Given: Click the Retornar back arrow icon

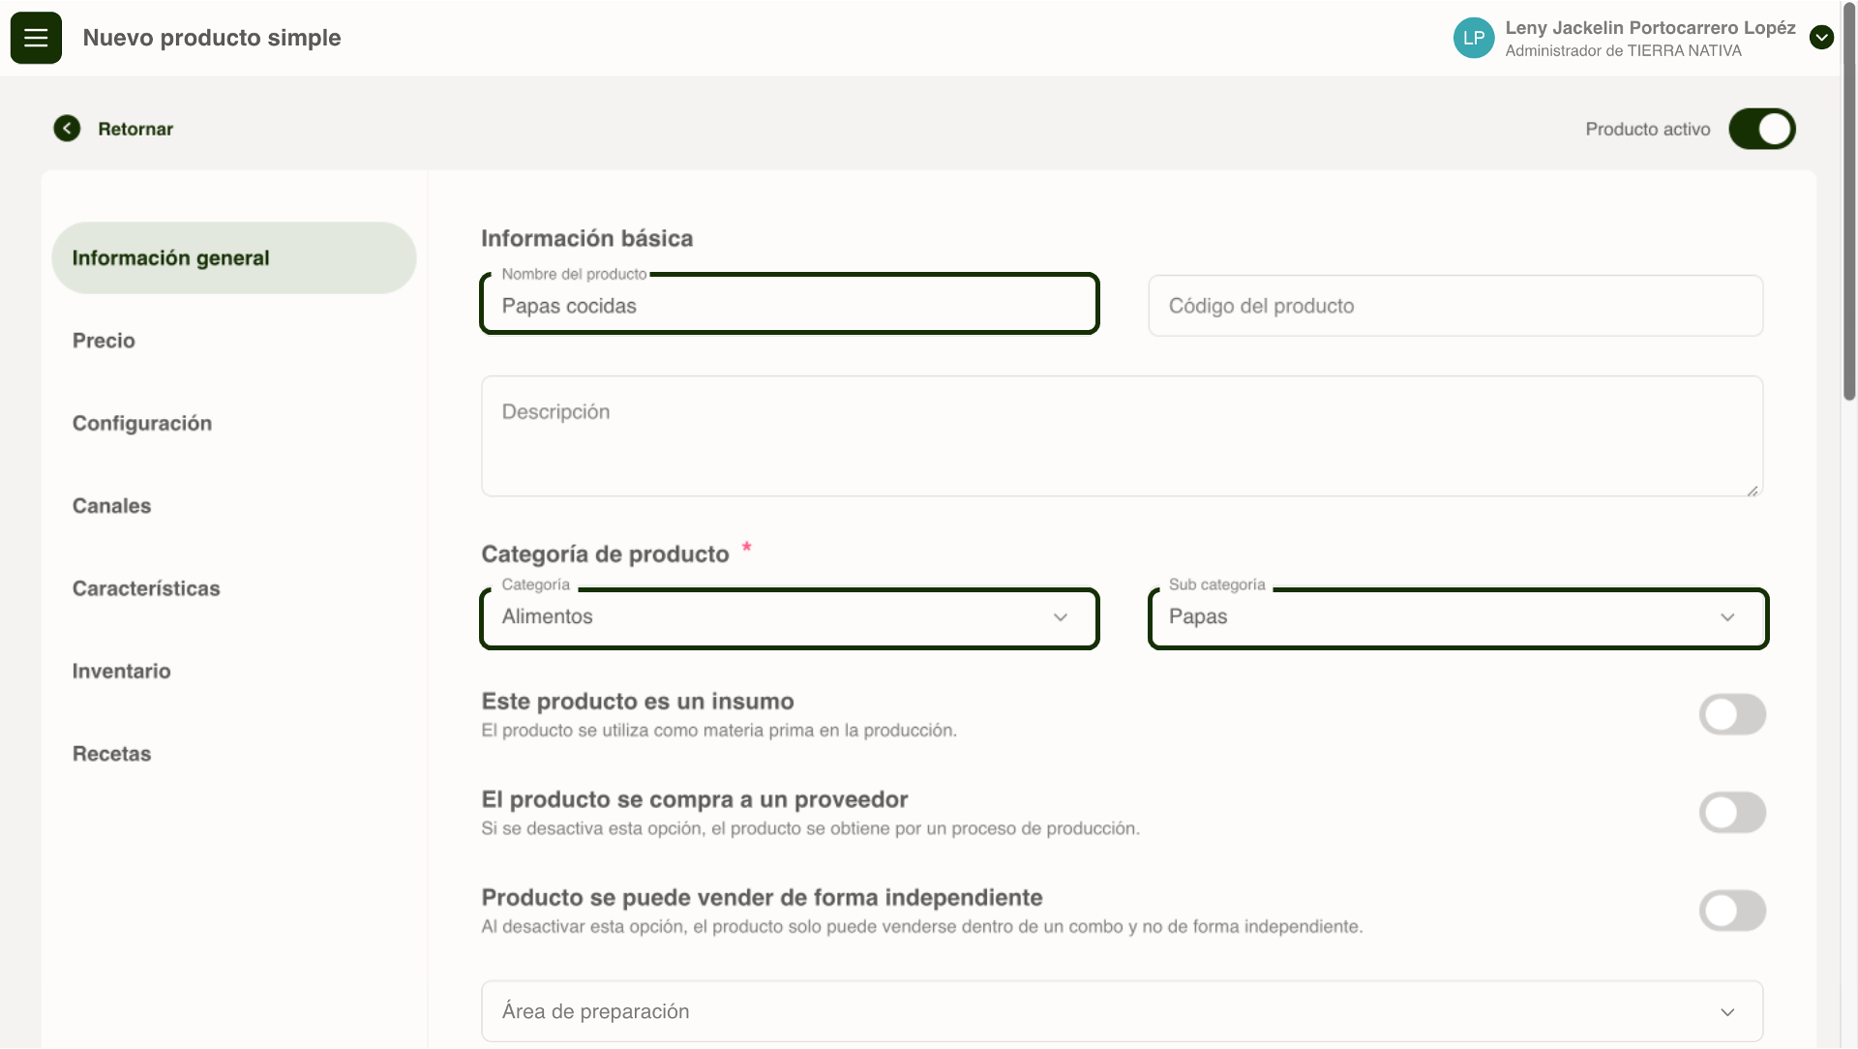Looking at the screenshot, I should coord(67,129).
